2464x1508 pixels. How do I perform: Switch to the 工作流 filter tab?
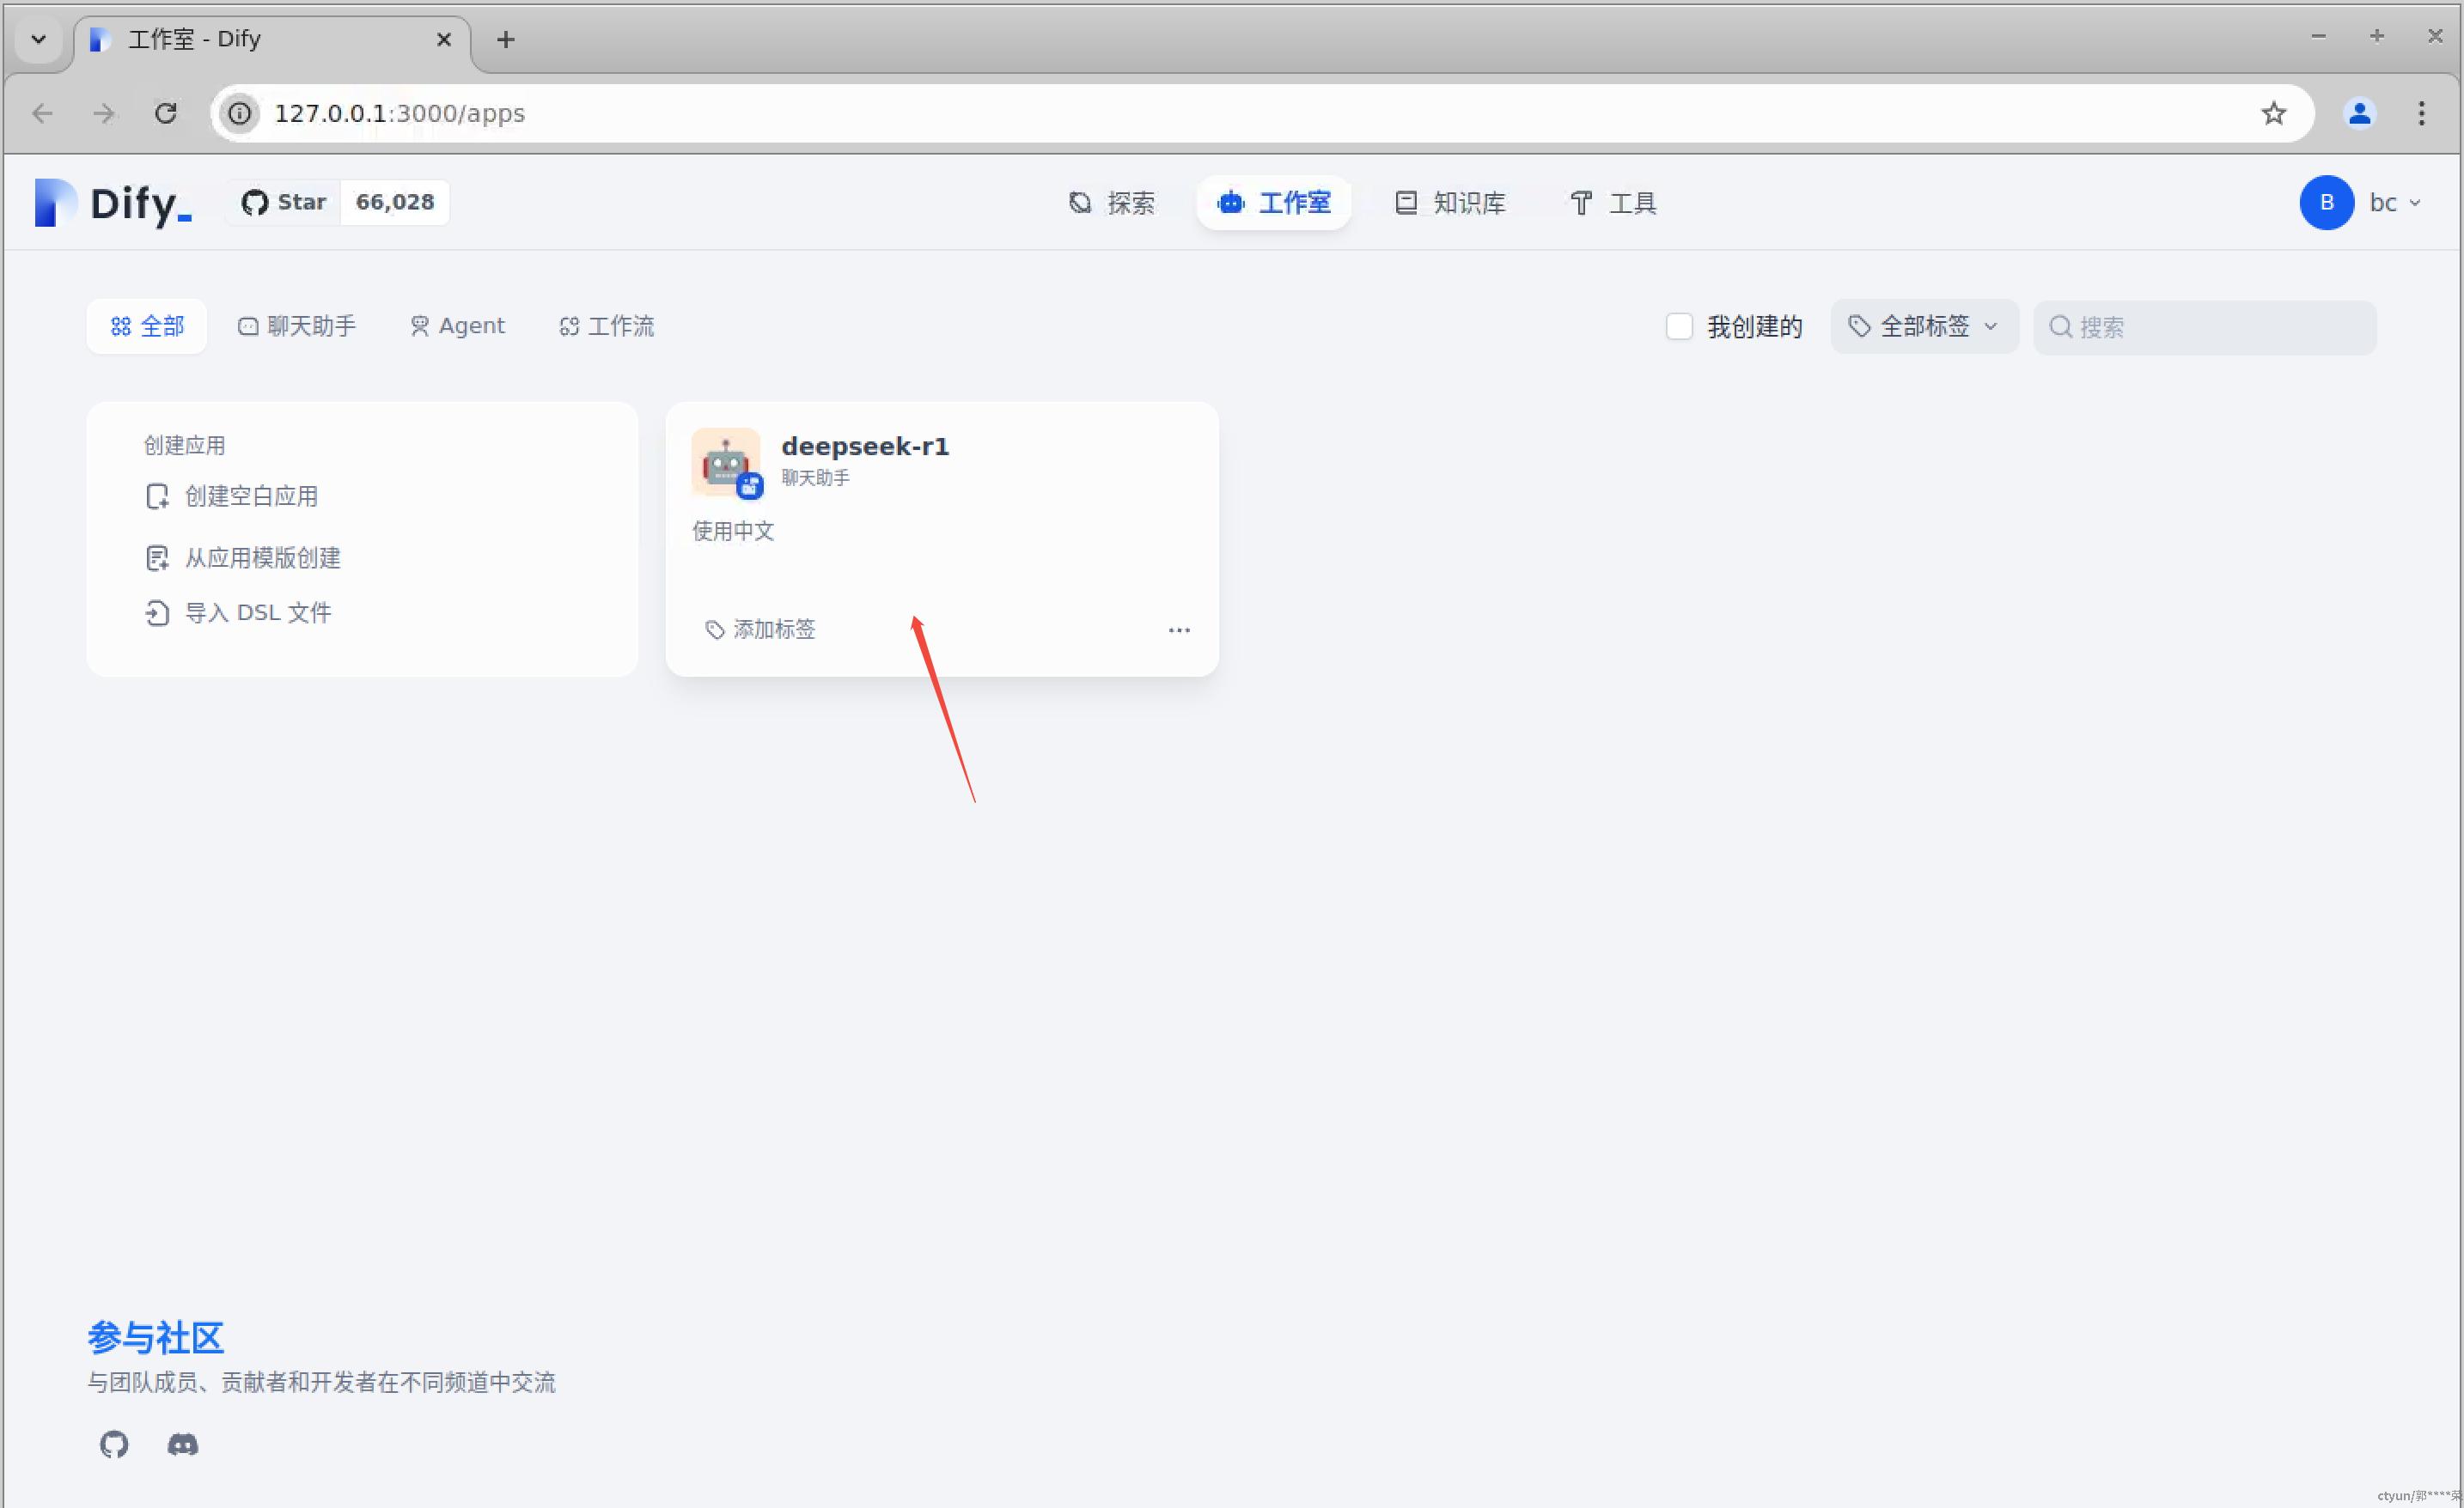tap(606, 325)
